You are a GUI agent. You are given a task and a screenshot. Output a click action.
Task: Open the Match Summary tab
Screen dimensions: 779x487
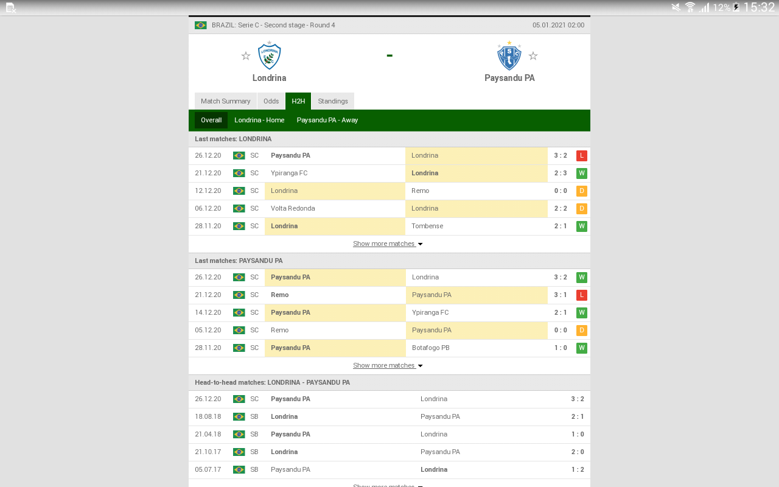(x=226, y=101)
